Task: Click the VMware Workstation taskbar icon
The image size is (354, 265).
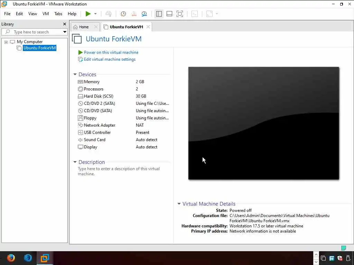Action: [45, 258]
